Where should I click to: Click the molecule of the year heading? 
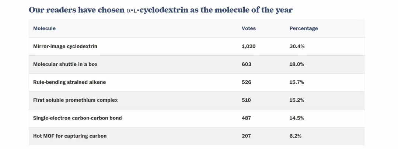tap(161, 10)
